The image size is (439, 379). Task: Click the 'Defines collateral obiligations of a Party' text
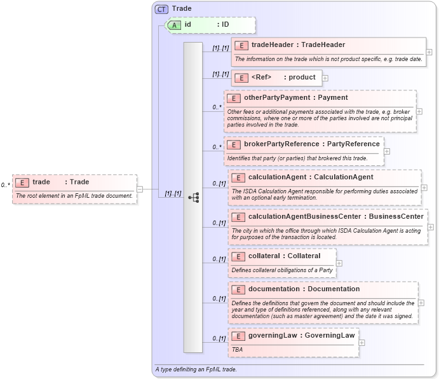pos(282,270)
